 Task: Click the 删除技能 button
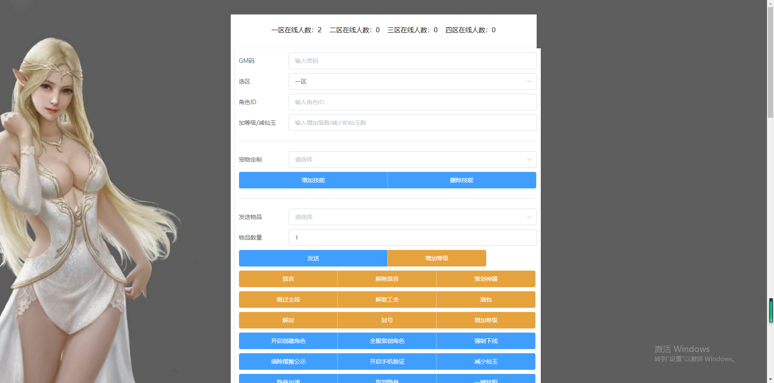pos(462,180)
